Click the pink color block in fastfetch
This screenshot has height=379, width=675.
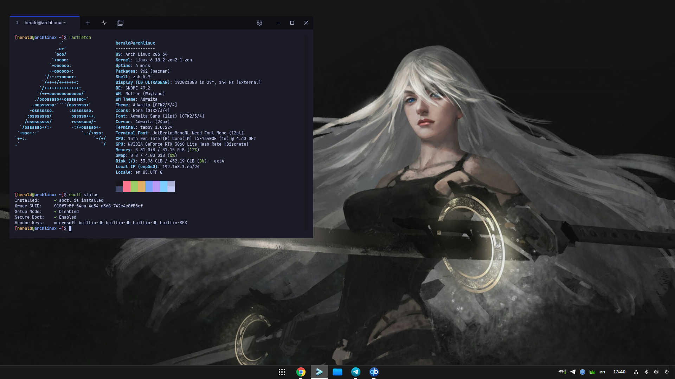click(127, 186)
